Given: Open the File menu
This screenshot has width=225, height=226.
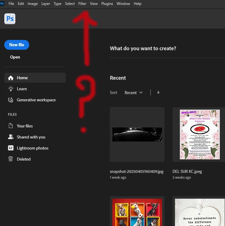Looking at the screenshot, I should pos(11,4).
